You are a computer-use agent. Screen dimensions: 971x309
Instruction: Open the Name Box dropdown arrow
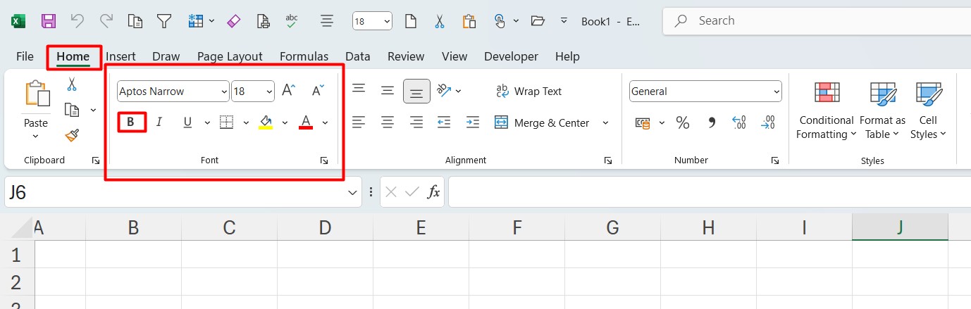pyautogui.click(x=354, y=192)
